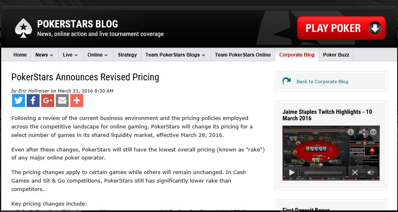This screenshot has width=398, height=212.
Task: Open the Poker Buzz tab
Action: coord(336,55)
